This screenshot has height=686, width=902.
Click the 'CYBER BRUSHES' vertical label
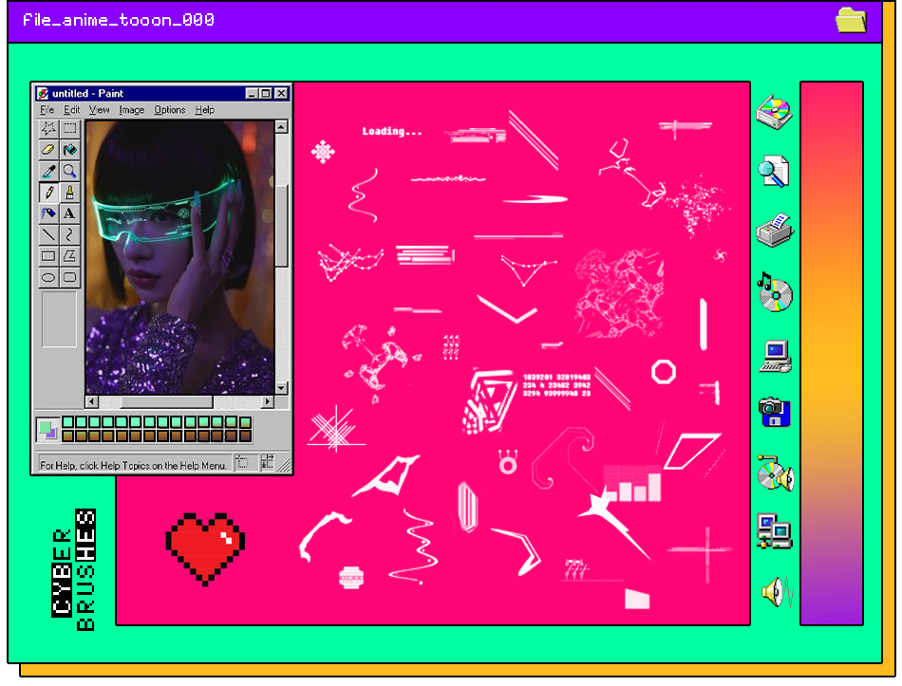pyautogui.click(x=74, y=570)
